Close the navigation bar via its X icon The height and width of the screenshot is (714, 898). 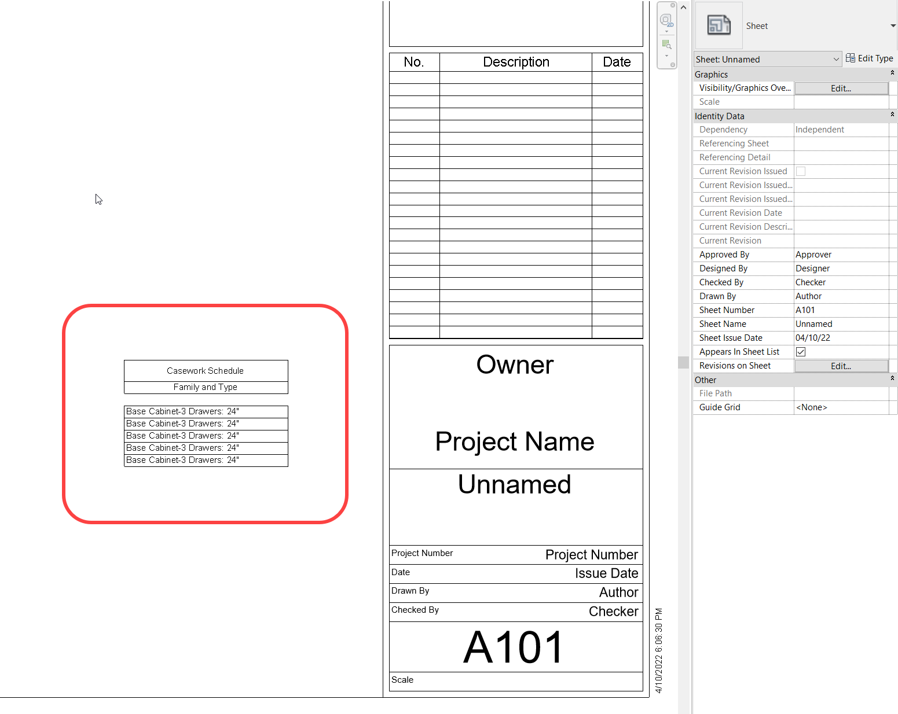pyautogui.click(x=673, y=5)
